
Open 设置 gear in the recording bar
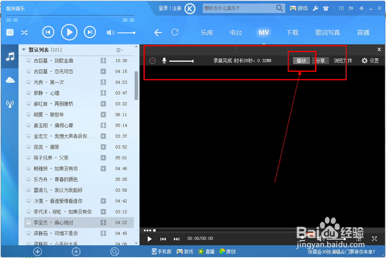click(x=370, y=61)
